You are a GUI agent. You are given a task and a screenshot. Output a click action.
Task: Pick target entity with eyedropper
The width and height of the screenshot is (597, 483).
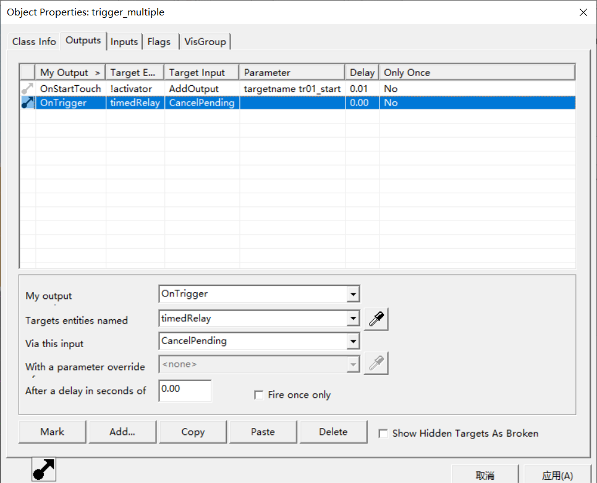[376, 319]
